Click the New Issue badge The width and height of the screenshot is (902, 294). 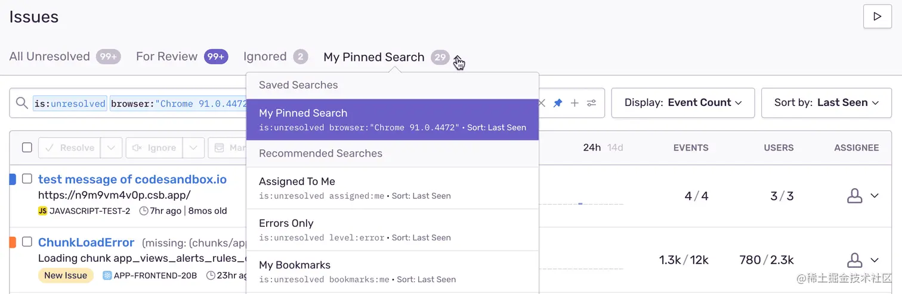click(x=66, y=276)
